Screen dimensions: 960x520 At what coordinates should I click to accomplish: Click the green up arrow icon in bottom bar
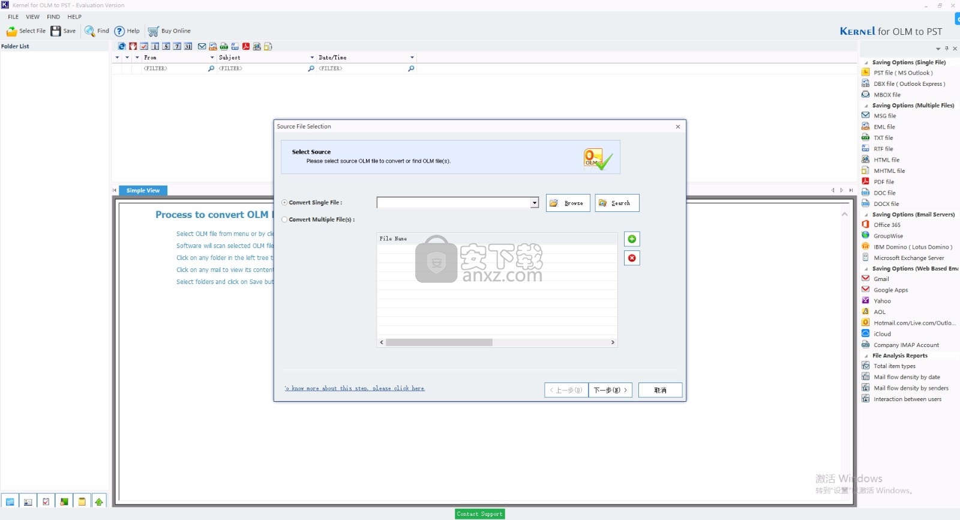[99, 501]
